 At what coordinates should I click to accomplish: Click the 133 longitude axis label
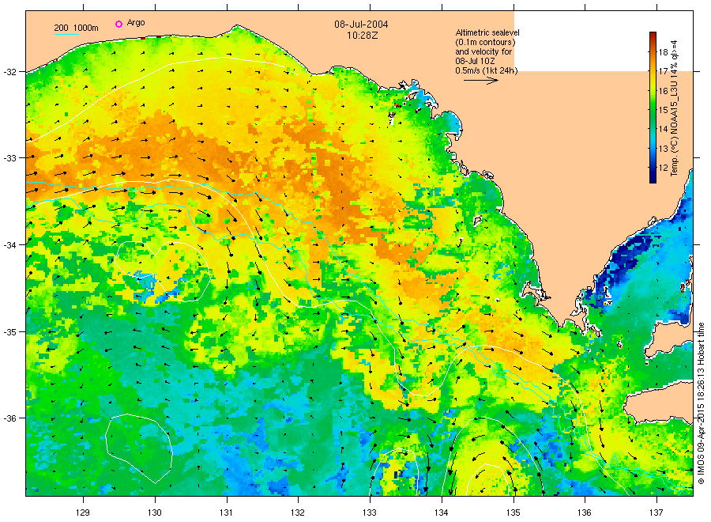370,510
